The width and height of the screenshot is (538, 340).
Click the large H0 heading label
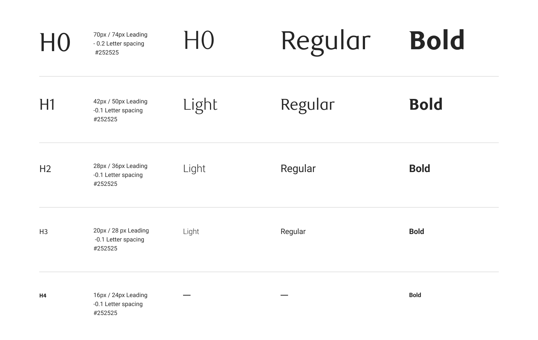55,43
